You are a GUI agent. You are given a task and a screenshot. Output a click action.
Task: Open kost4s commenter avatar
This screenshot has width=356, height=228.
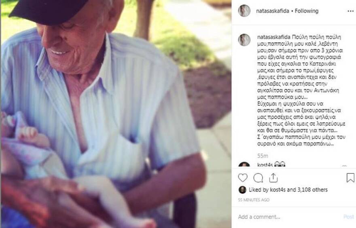click(x=244, y=165)
